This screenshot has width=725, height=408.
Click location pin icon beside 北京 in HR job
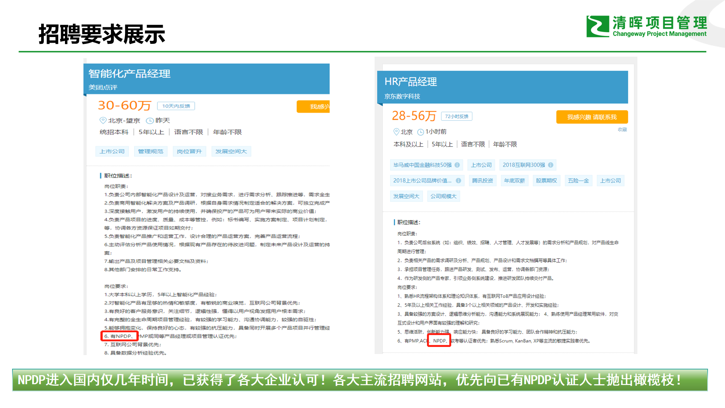tap(396, 131)
